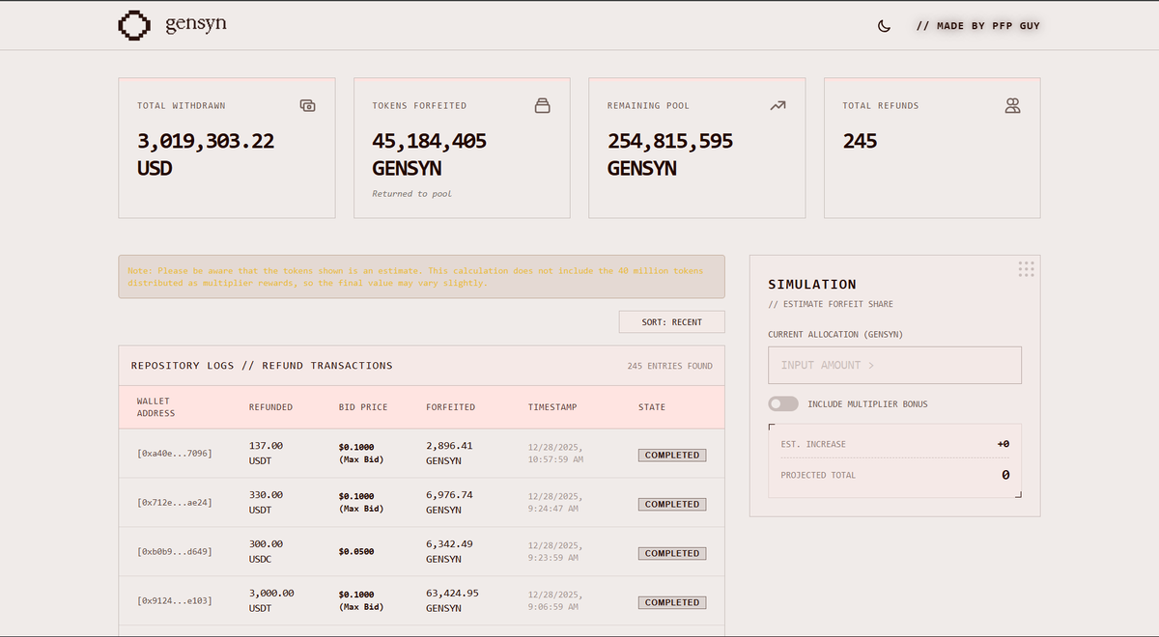Click the 137.00 USDT refunded amount
Image resolution: width=1159 pixels, height=637 pixels.
(266, 454)
